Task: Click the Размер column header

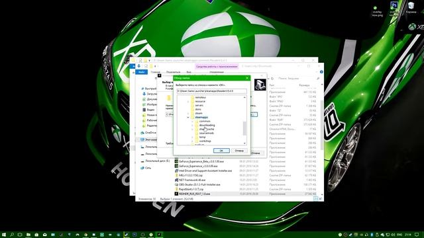Action: pos(304,85)
